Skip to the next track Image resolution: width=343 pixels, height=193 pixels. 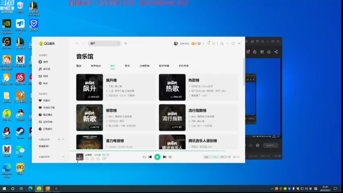165,157
